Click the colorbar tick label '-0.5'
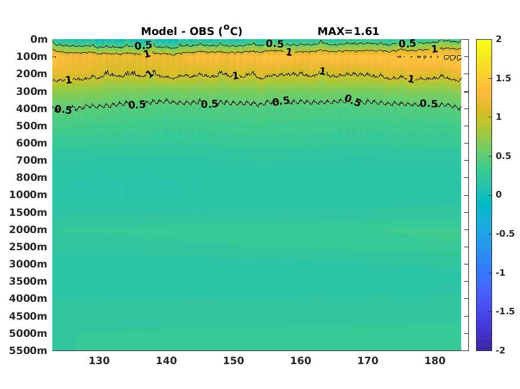The width and height of the screenshot is (520, 389). (505, 234)
